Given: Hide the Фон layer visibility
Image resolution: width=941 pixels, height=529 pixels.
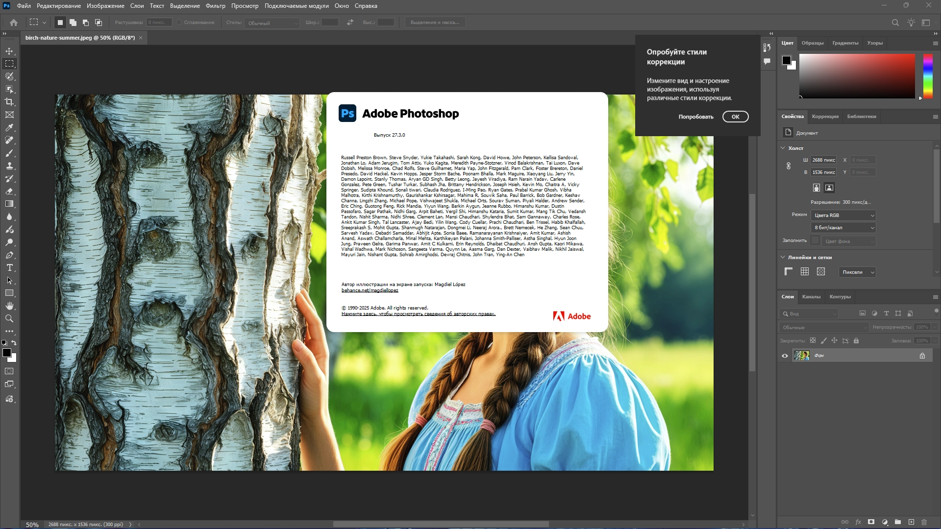Looking at the screenshot, I should (x=785, y=356).
